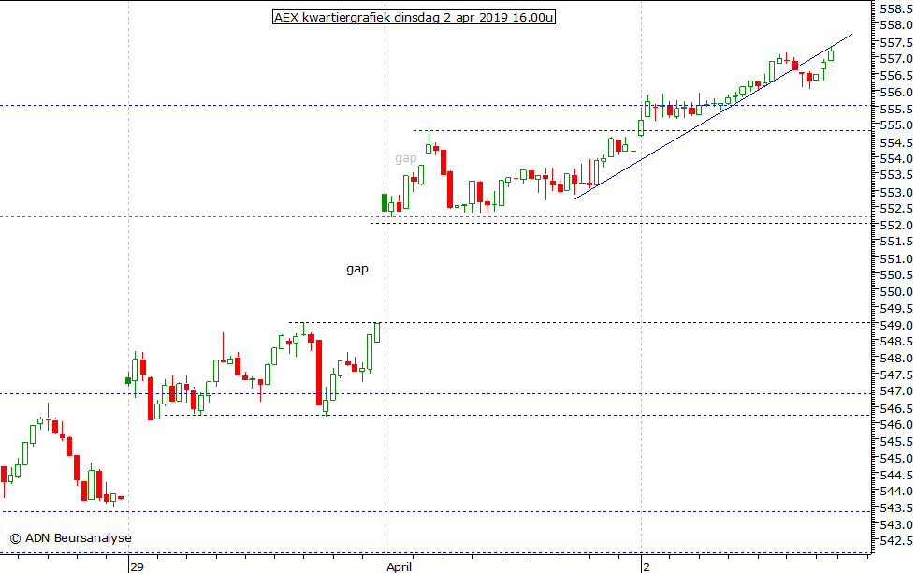Click the chart title 'AEX kwartiergrafiek dinsdag 2 apr 2019 16.00u'
This screenshot has height=573, width=916.
414,18
